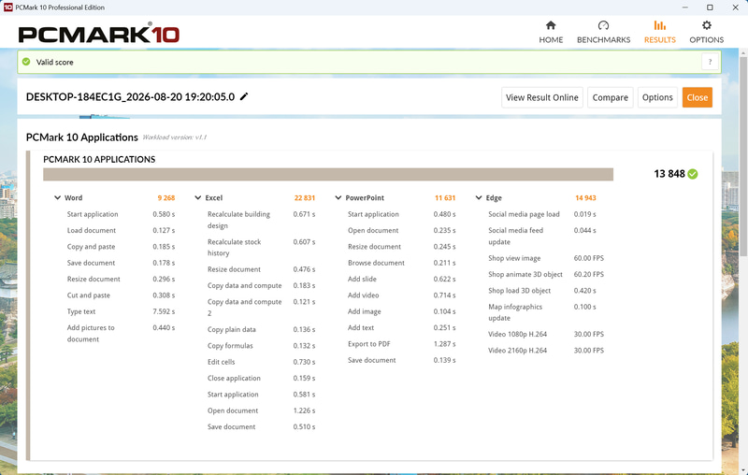Click the result name DESKTOP-184EC1G text

[130, 97]
